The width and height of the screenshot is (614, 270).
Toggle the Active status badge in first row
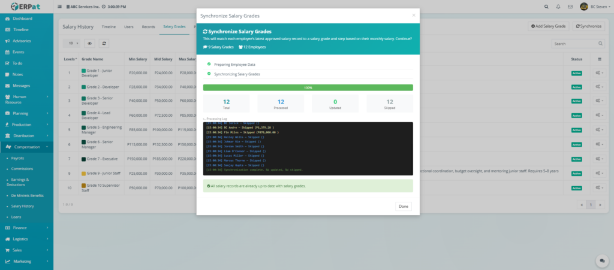pos(576,72)
